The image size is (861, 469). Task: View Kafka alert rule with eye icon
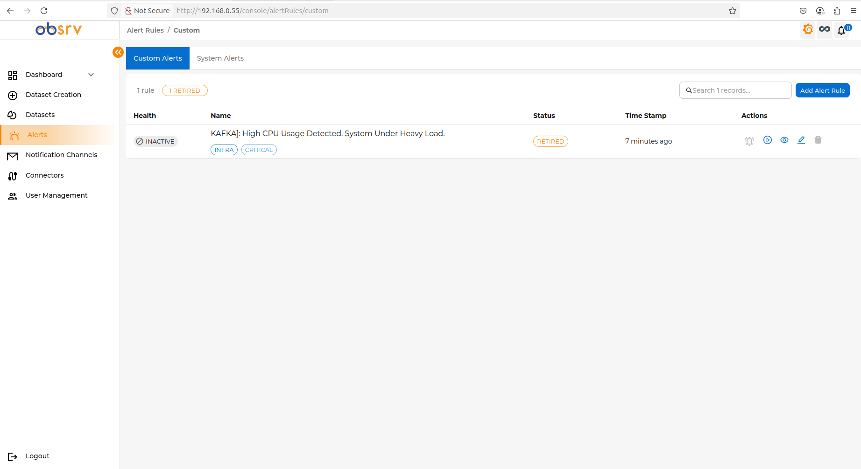[784, 140]
